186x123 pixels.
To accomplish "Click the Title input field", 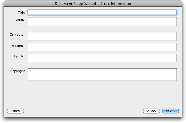I will [x=102, y=13].
